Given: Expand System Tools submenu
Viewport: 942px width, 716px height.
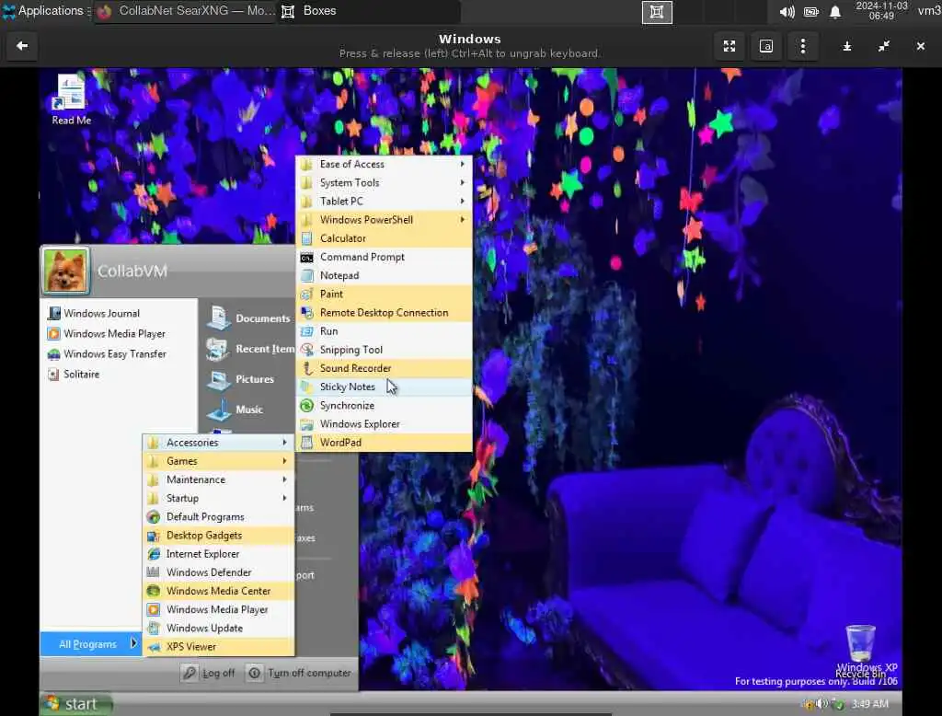Looking at the screenshot, I should pos(384,183).
